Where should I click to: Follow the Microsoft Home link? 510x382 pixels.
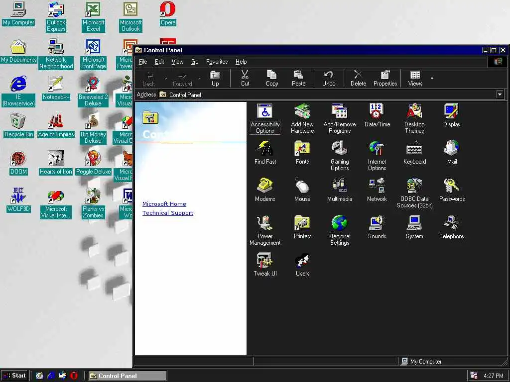click(x=164, y=204)
